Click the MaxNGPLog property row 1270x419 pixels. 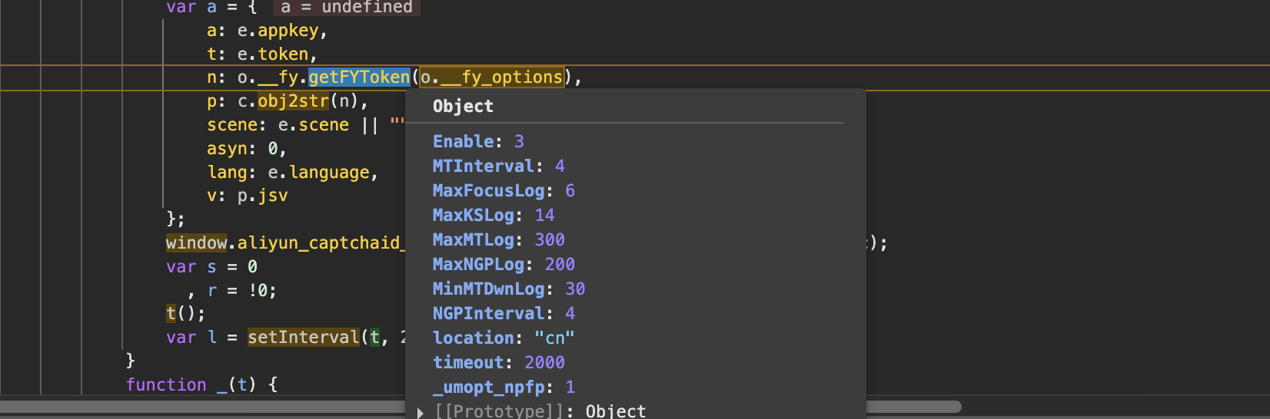point(504,265)
